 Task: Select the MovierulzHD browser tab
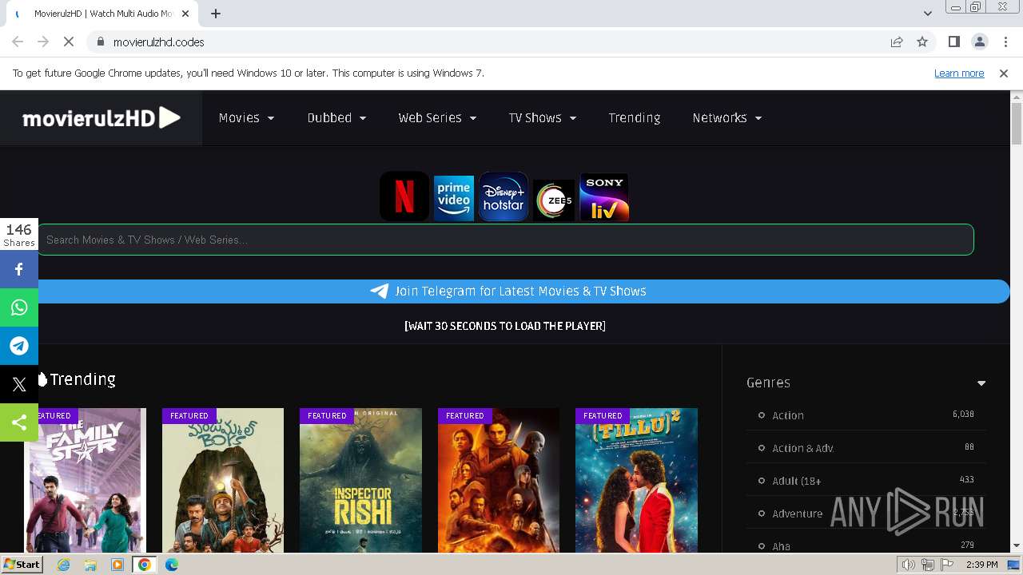104,14
